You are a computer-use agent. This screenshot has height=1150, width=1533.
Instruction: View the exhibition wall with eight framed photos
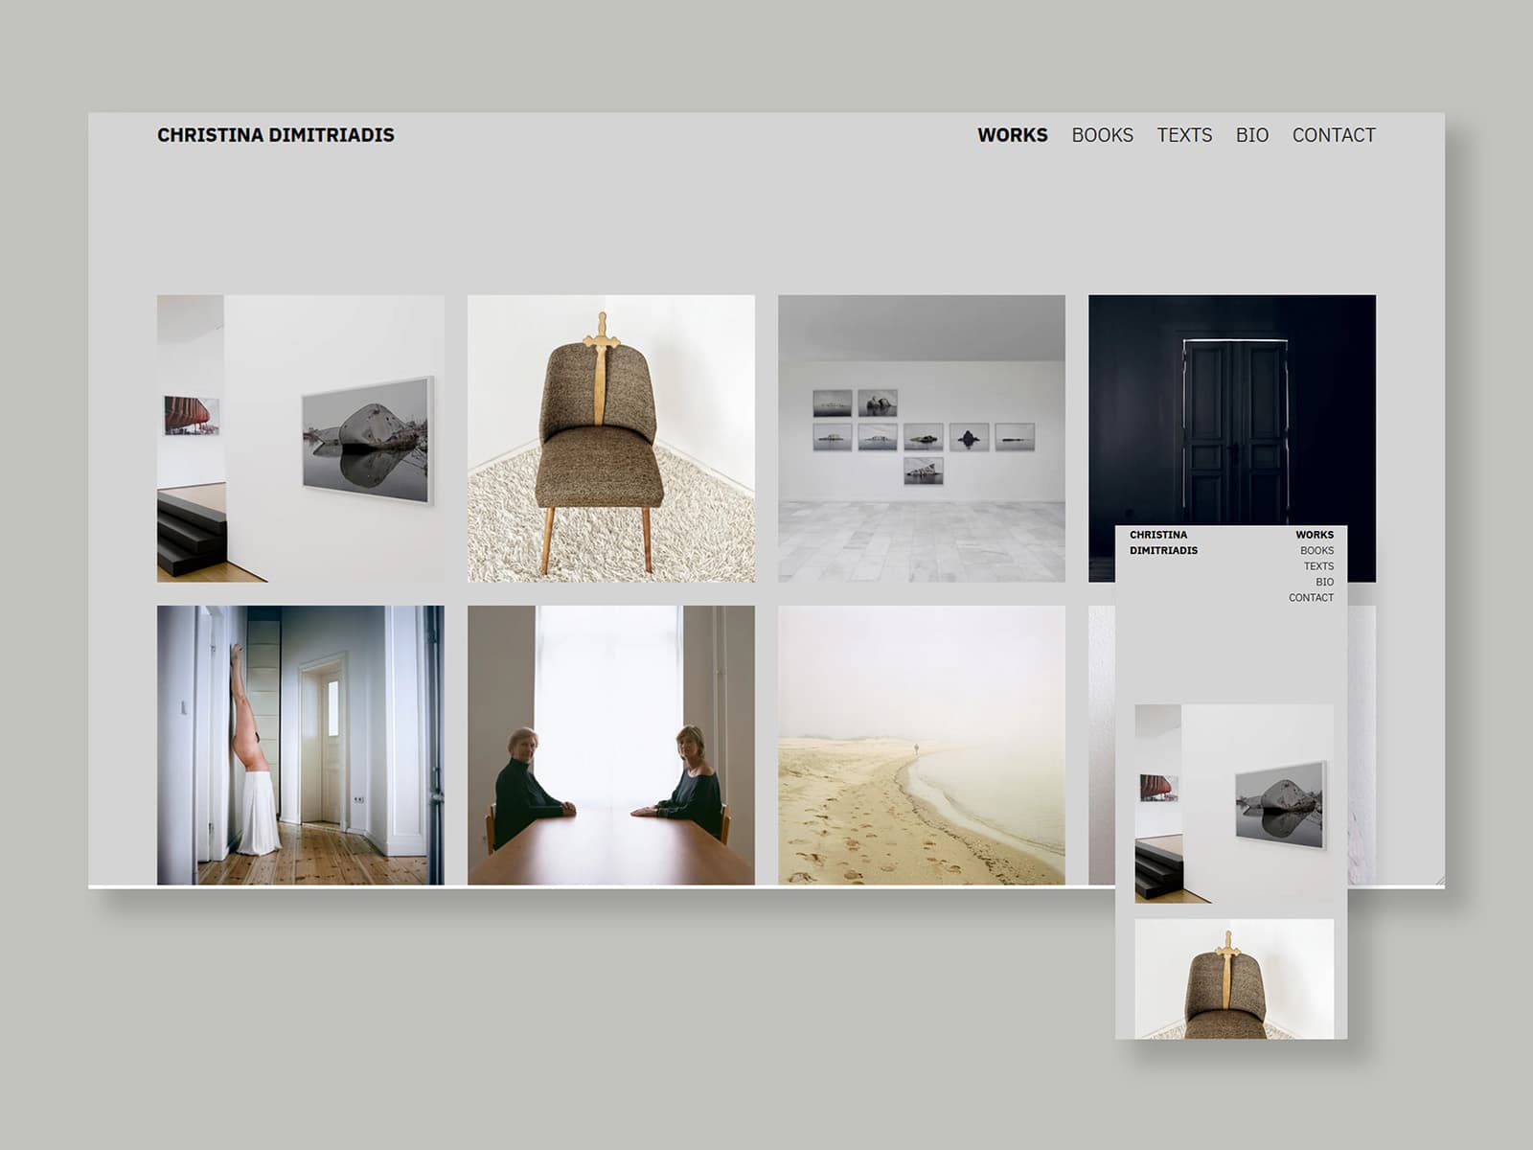point(923,436)
